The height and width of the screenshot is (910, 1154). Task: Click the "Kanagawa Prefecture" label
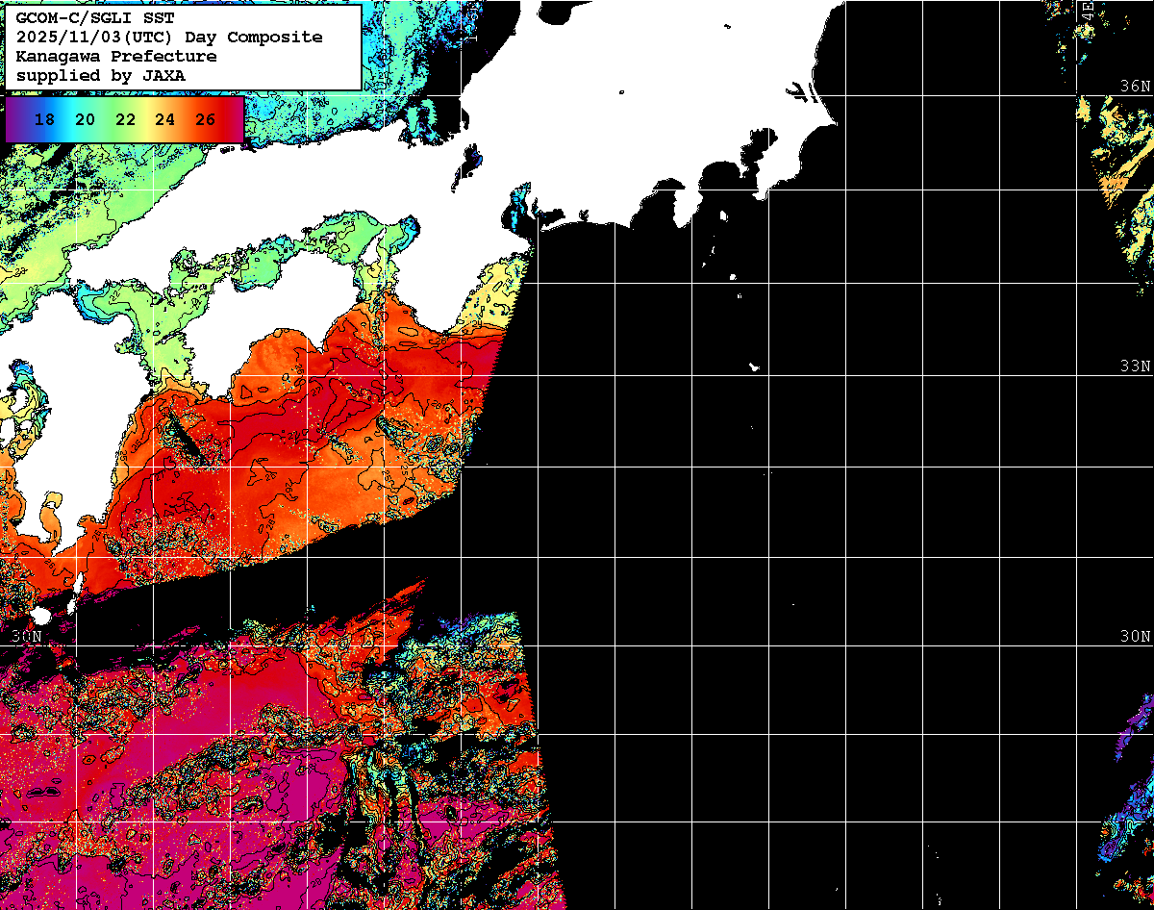pos(115,56)
